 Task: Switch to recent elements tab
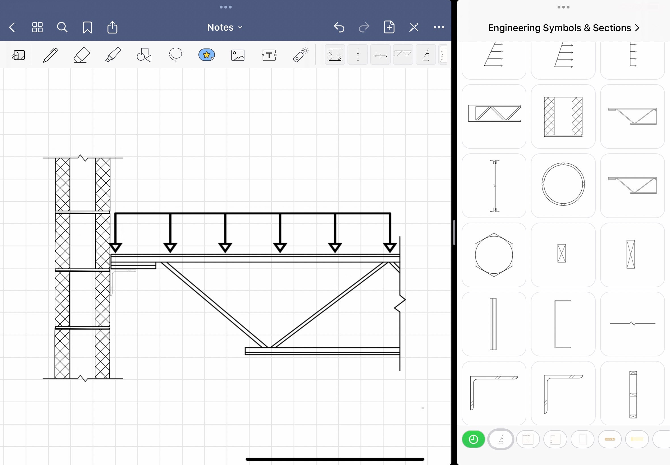coord(474,439)
